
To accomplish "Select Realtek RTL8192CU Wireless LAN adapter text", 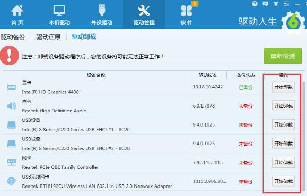I will click(97, 186).
